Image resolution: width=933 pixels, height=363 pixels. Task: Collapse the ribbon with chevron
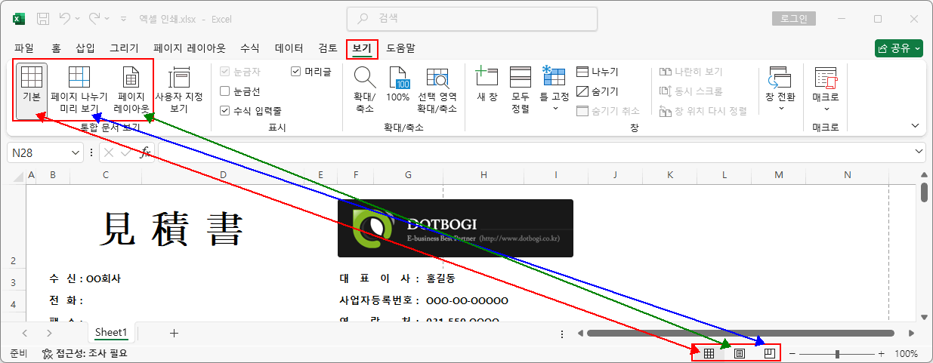pyautogui.click(x=916, y=126)
